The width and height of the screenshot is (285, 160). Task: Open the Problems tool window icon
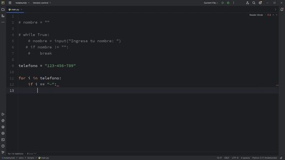point(3,146)
